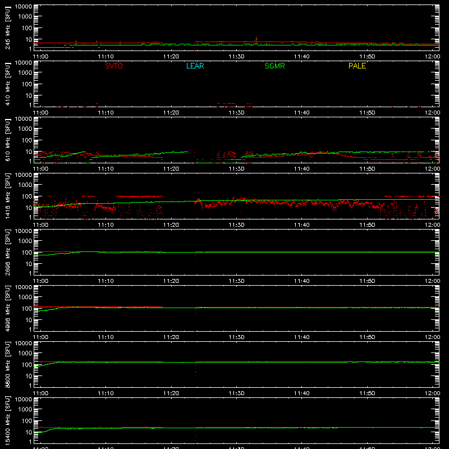
Task: Select the 1415 MHz [SFU] axis title
Action: pos(7,196)
